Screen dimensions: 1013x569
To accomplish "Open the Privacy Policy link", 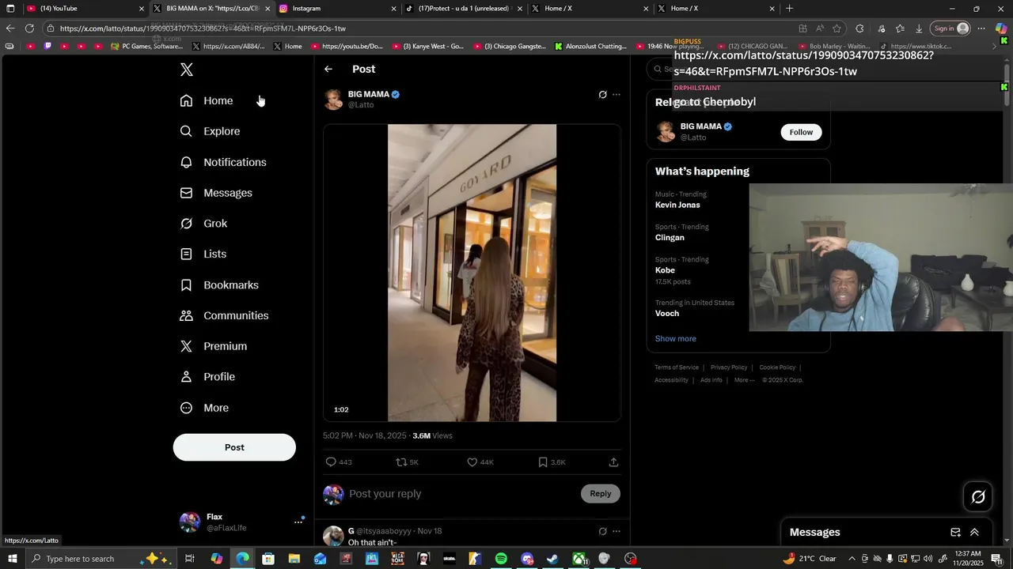I will point(729,367).
